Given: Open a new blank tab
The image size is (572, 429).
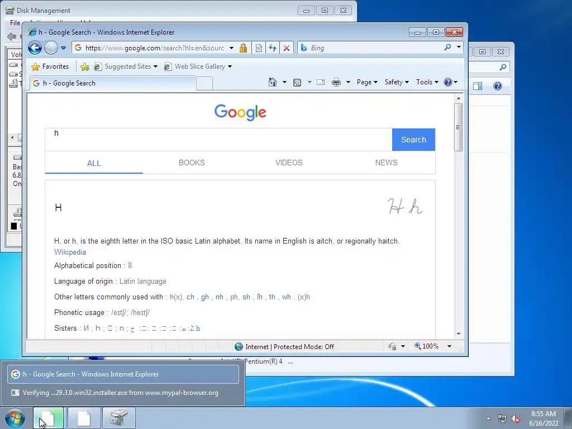Looking at the screenshot, I should pyautogui.click(x=204, y=84).
